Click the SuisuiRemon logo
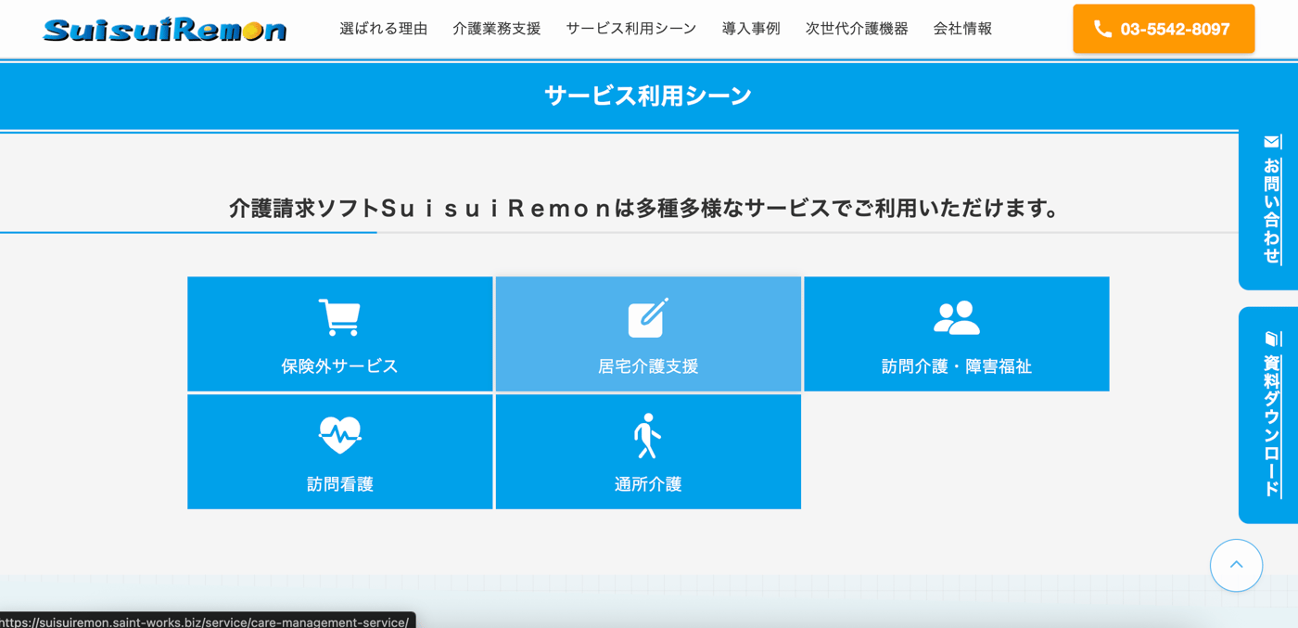 pos(165,29)
